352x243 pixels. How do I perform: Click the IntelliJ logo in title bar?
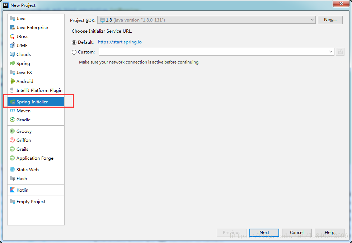pos(6,5)
